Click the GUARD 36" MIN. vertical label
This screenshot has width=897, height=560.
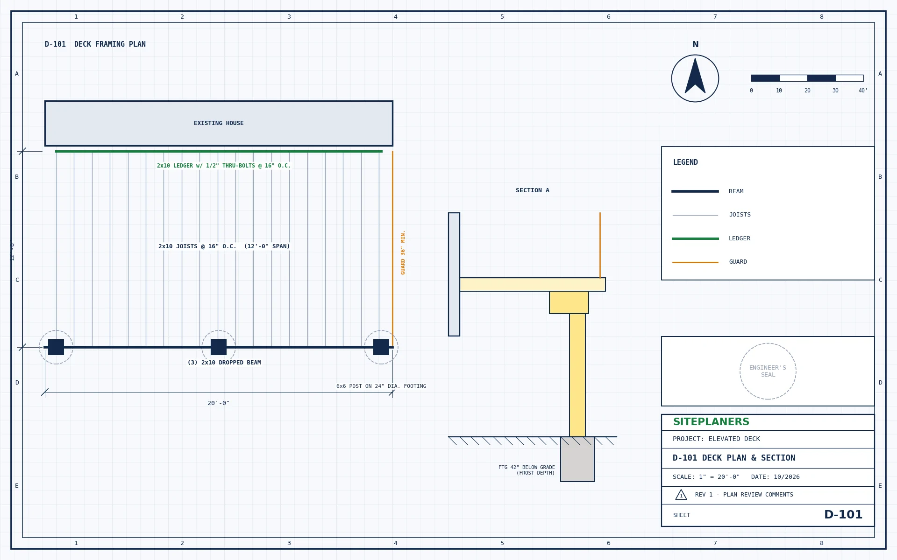click(x=403, y=252)
